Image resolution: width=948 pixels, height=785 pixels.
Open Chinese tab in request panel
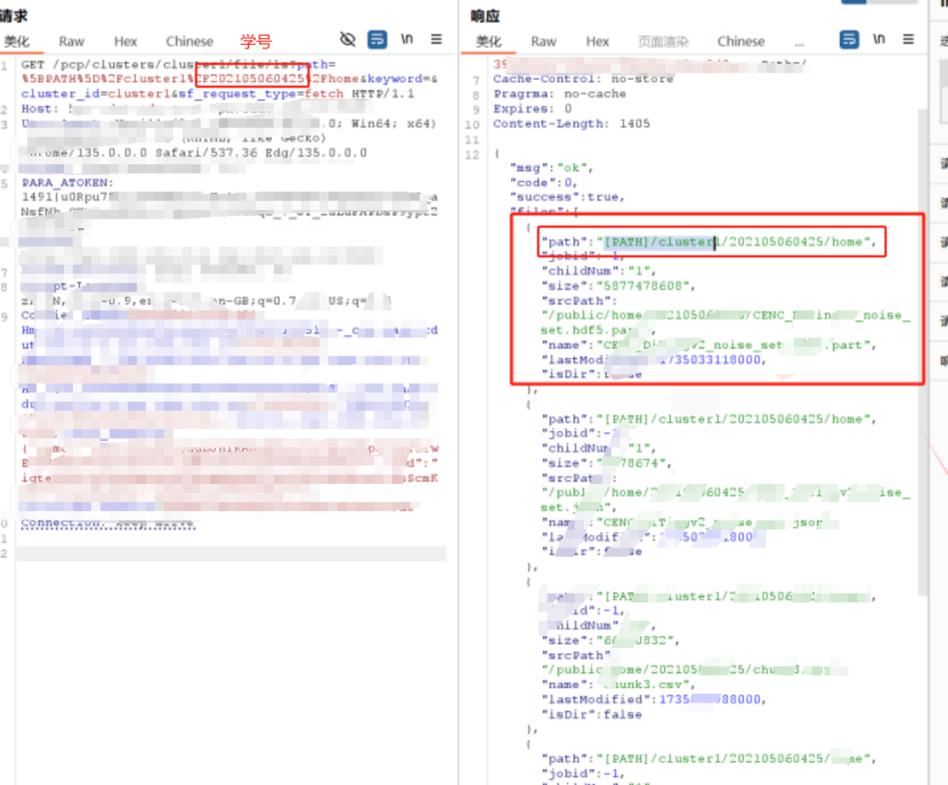pyautogui.click(x=190, y=41)
